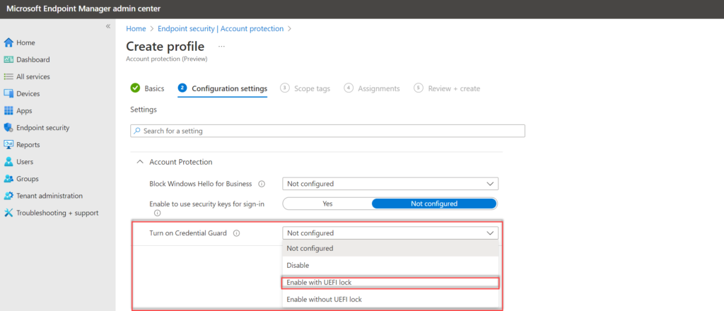Image resolution: width=724 pixels, height=311 pixels.
Task: Click Endpoint security | Account protection breadcrumb
Action: point(221,28)
